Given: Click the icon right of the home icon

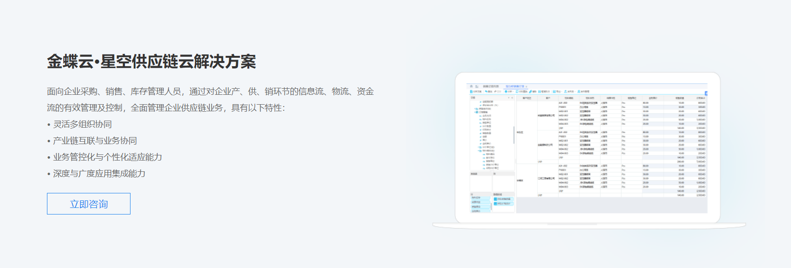Looking at the screenshot, I should pyautogui.click(x=477, y=86).
